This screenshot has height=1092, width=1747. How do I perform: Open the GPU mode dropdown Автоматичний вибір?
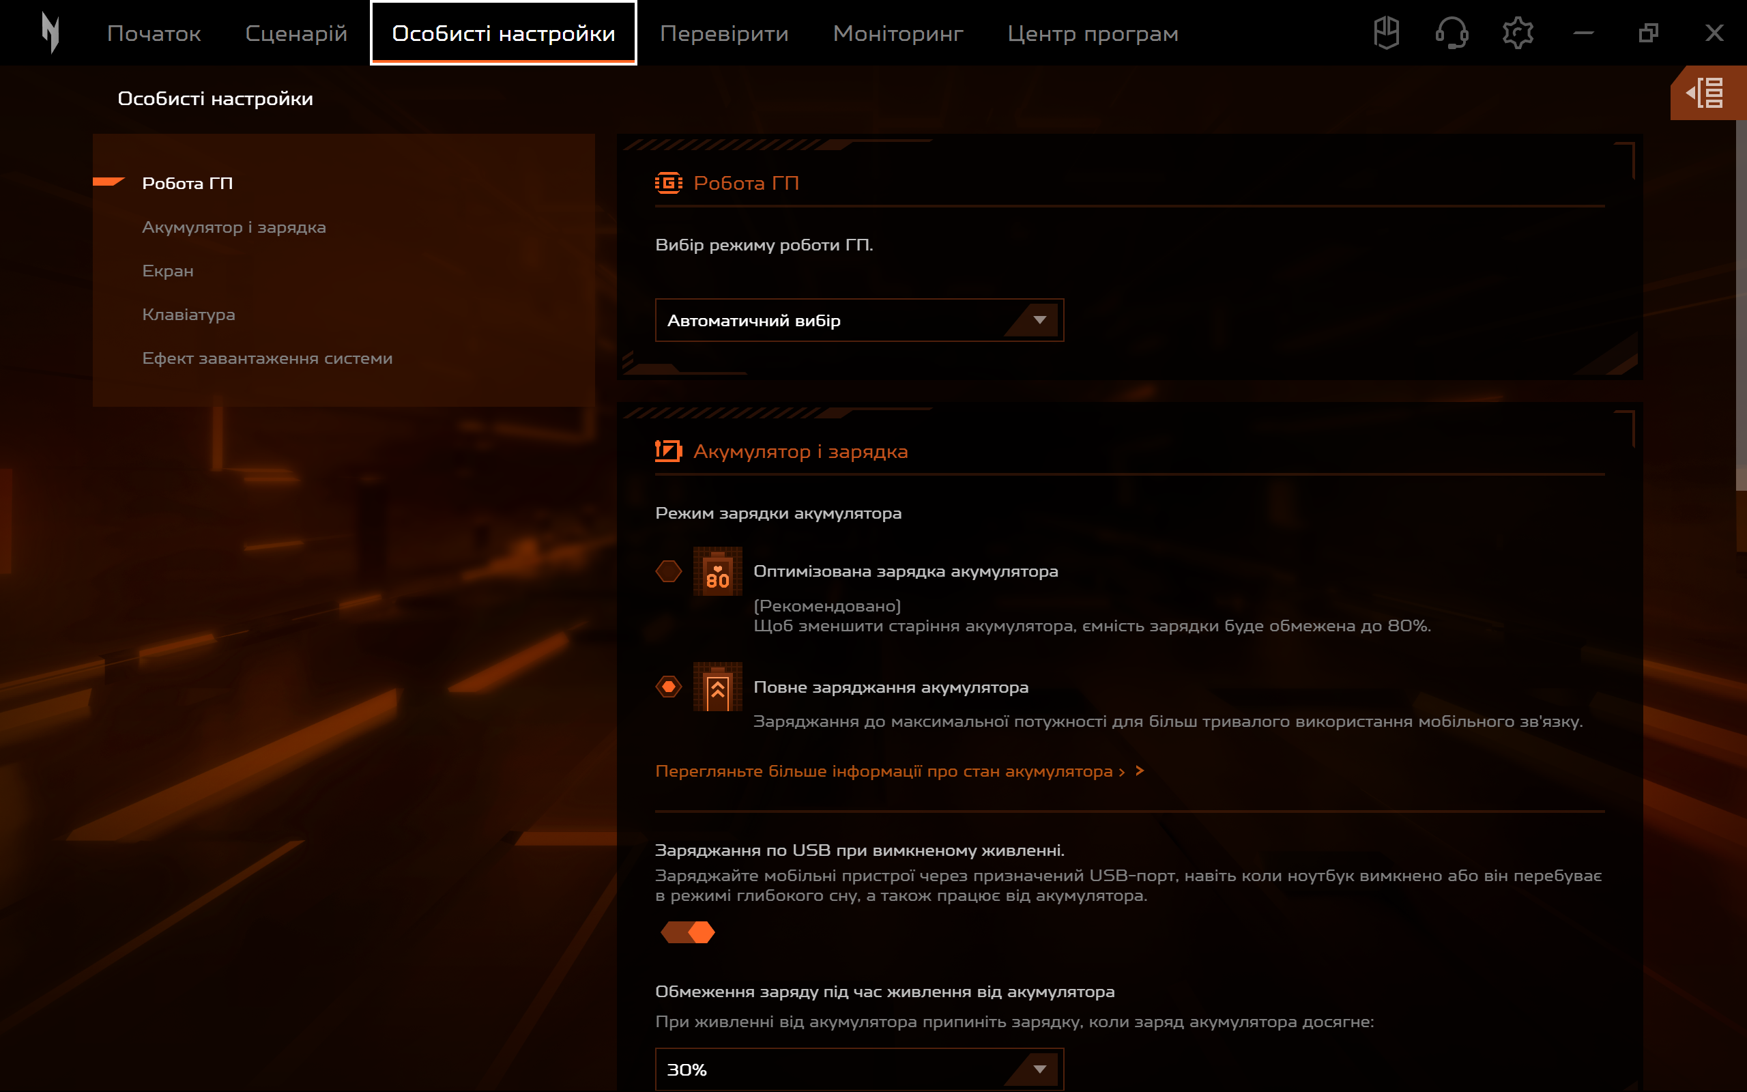[x=858, y=321]
